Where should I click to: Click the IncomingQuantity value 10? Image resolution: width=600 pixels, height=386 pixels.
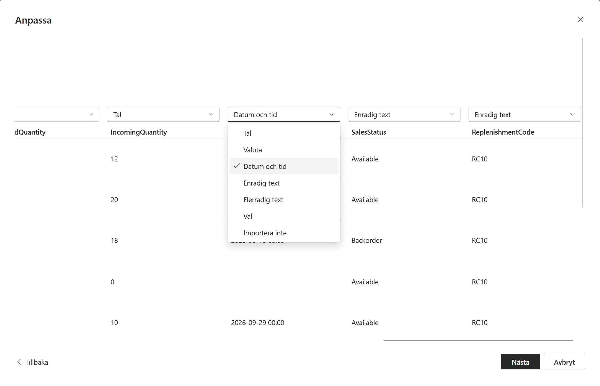click(x=114, y=323)
